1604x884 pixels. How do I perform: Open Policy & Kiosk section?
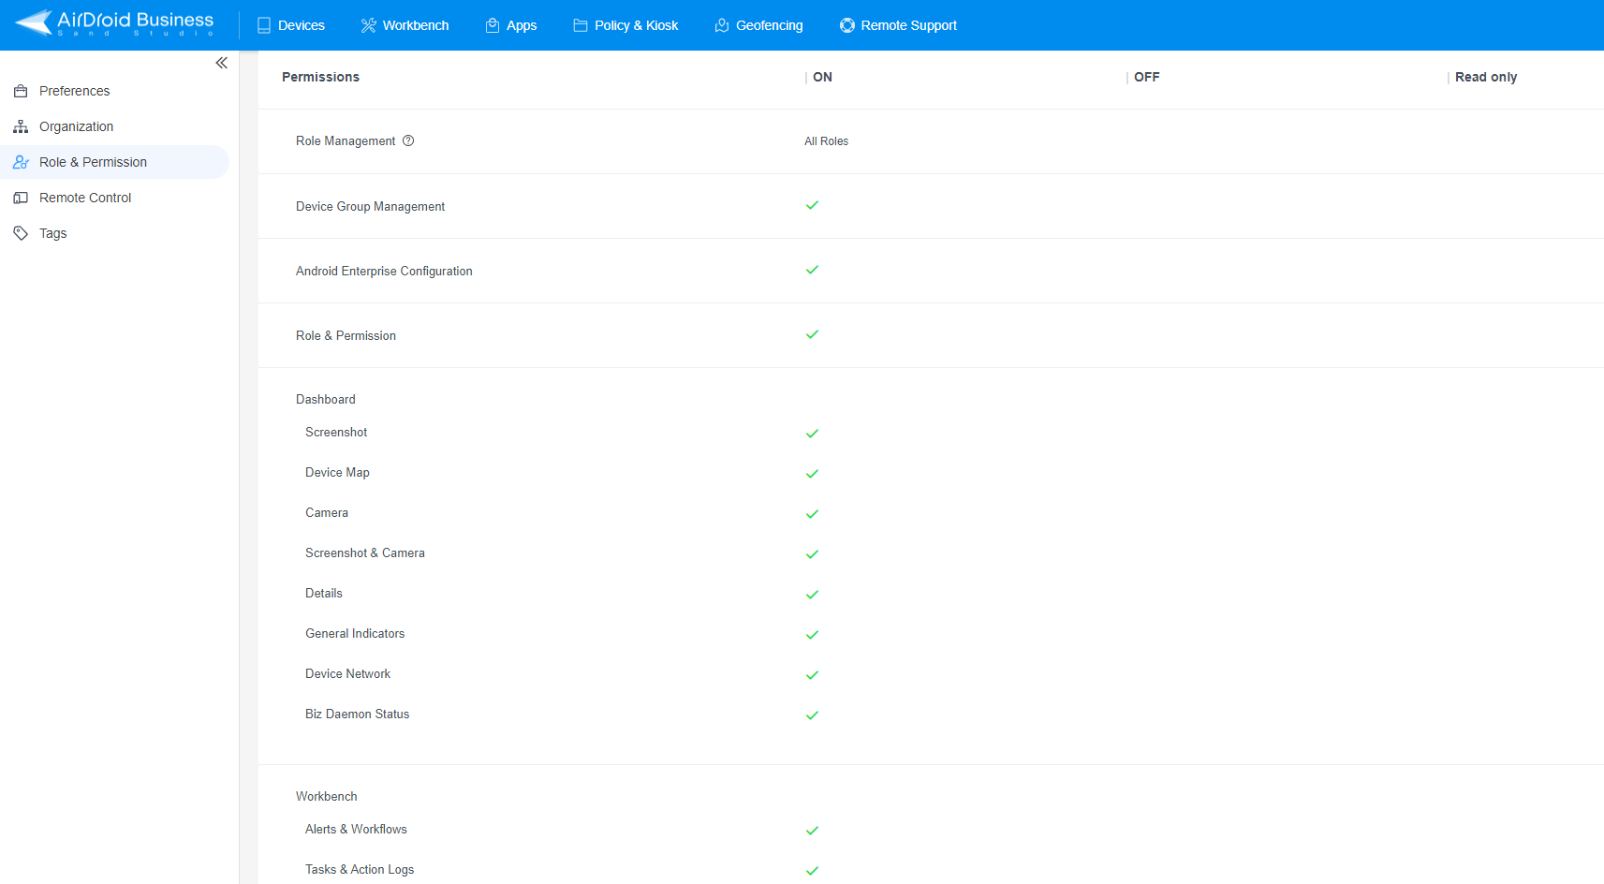pyautogui.click(x=625, y=25)
